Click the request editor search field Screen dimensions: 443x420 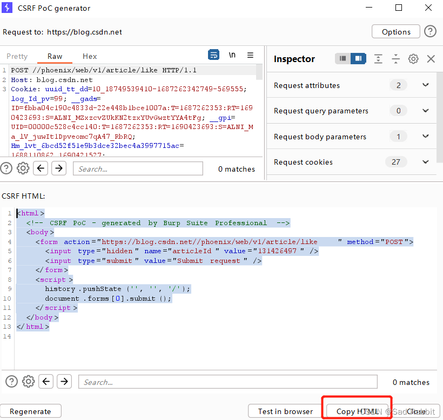tap(138, 168)
